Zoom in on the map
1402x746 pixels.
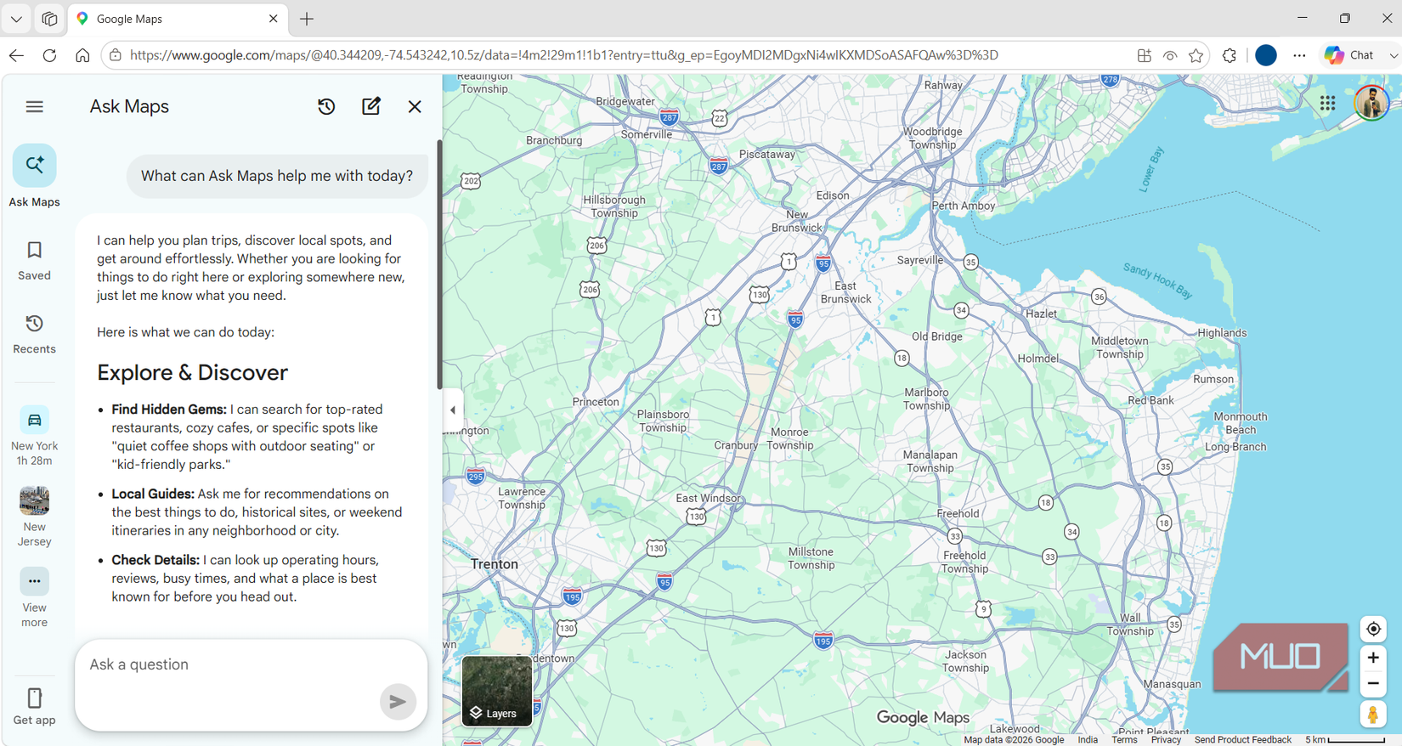pyautogui.click(x=1373, y=658)
